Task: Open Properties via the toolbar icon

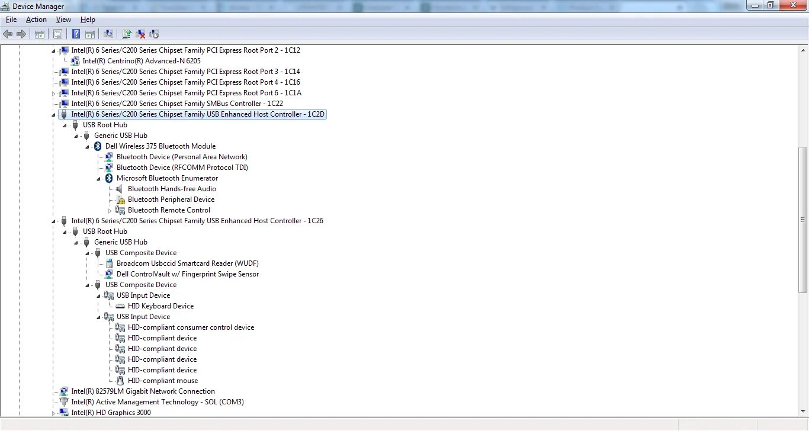Action: [57, 34]
